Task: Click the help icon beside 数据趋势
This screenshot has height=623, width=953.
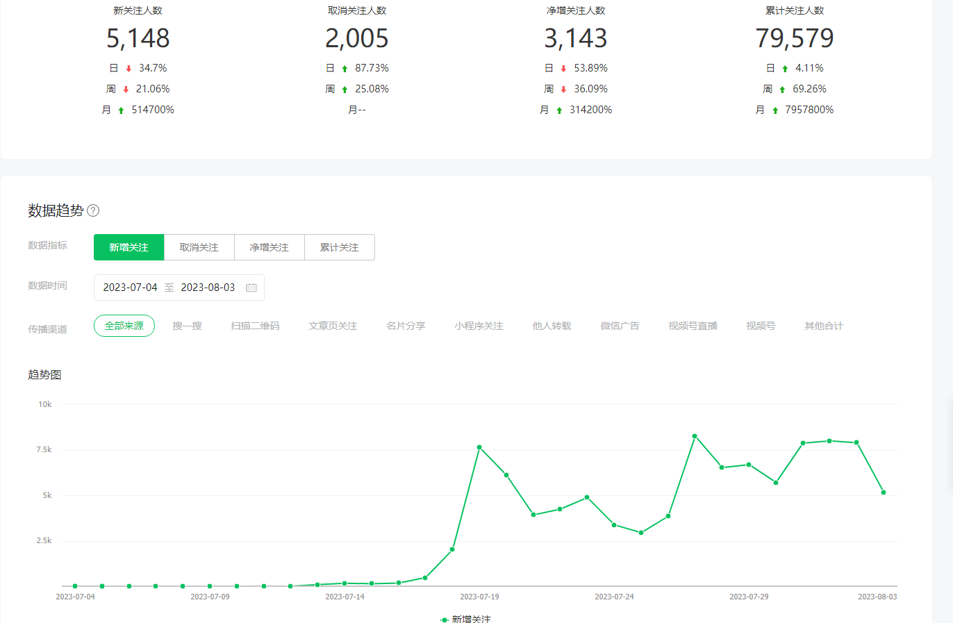Action: (x=93, y=210)
